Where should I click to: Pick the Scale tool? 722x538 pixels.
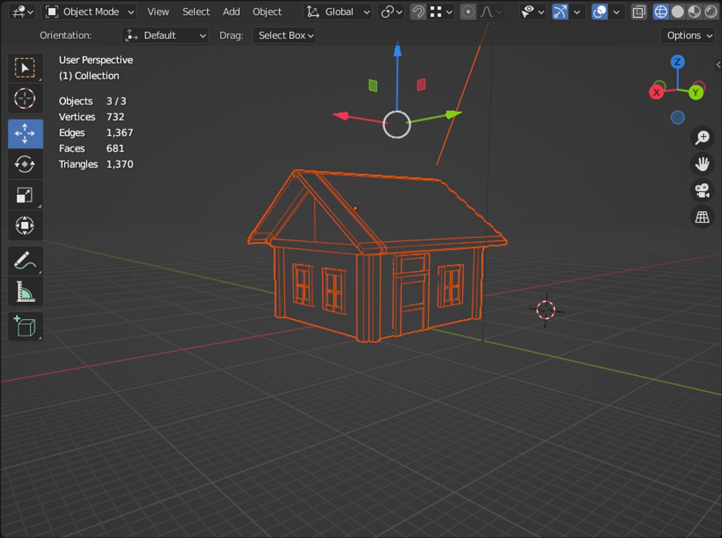coord(25,195)
